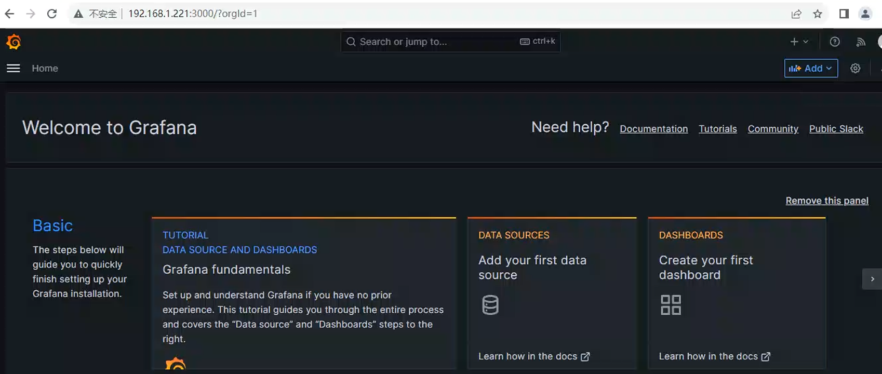Open the browser profile avatar
Image resolution: width=882 pixels, height=374 pixels.
coord(865,14)
